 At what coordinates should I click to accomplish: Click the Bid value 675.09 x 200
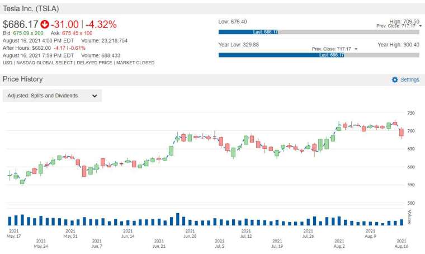pyautogui.click(x=28, y=34)
